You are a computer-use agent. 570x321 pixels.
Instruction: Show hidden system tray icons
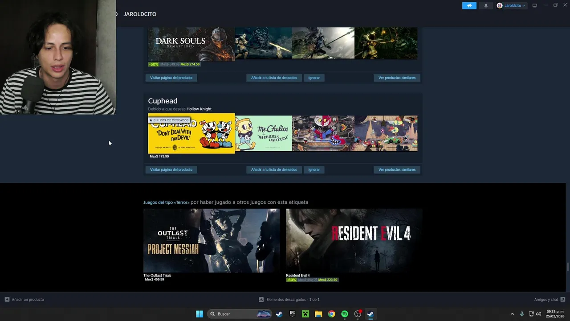tap(512, 314)
